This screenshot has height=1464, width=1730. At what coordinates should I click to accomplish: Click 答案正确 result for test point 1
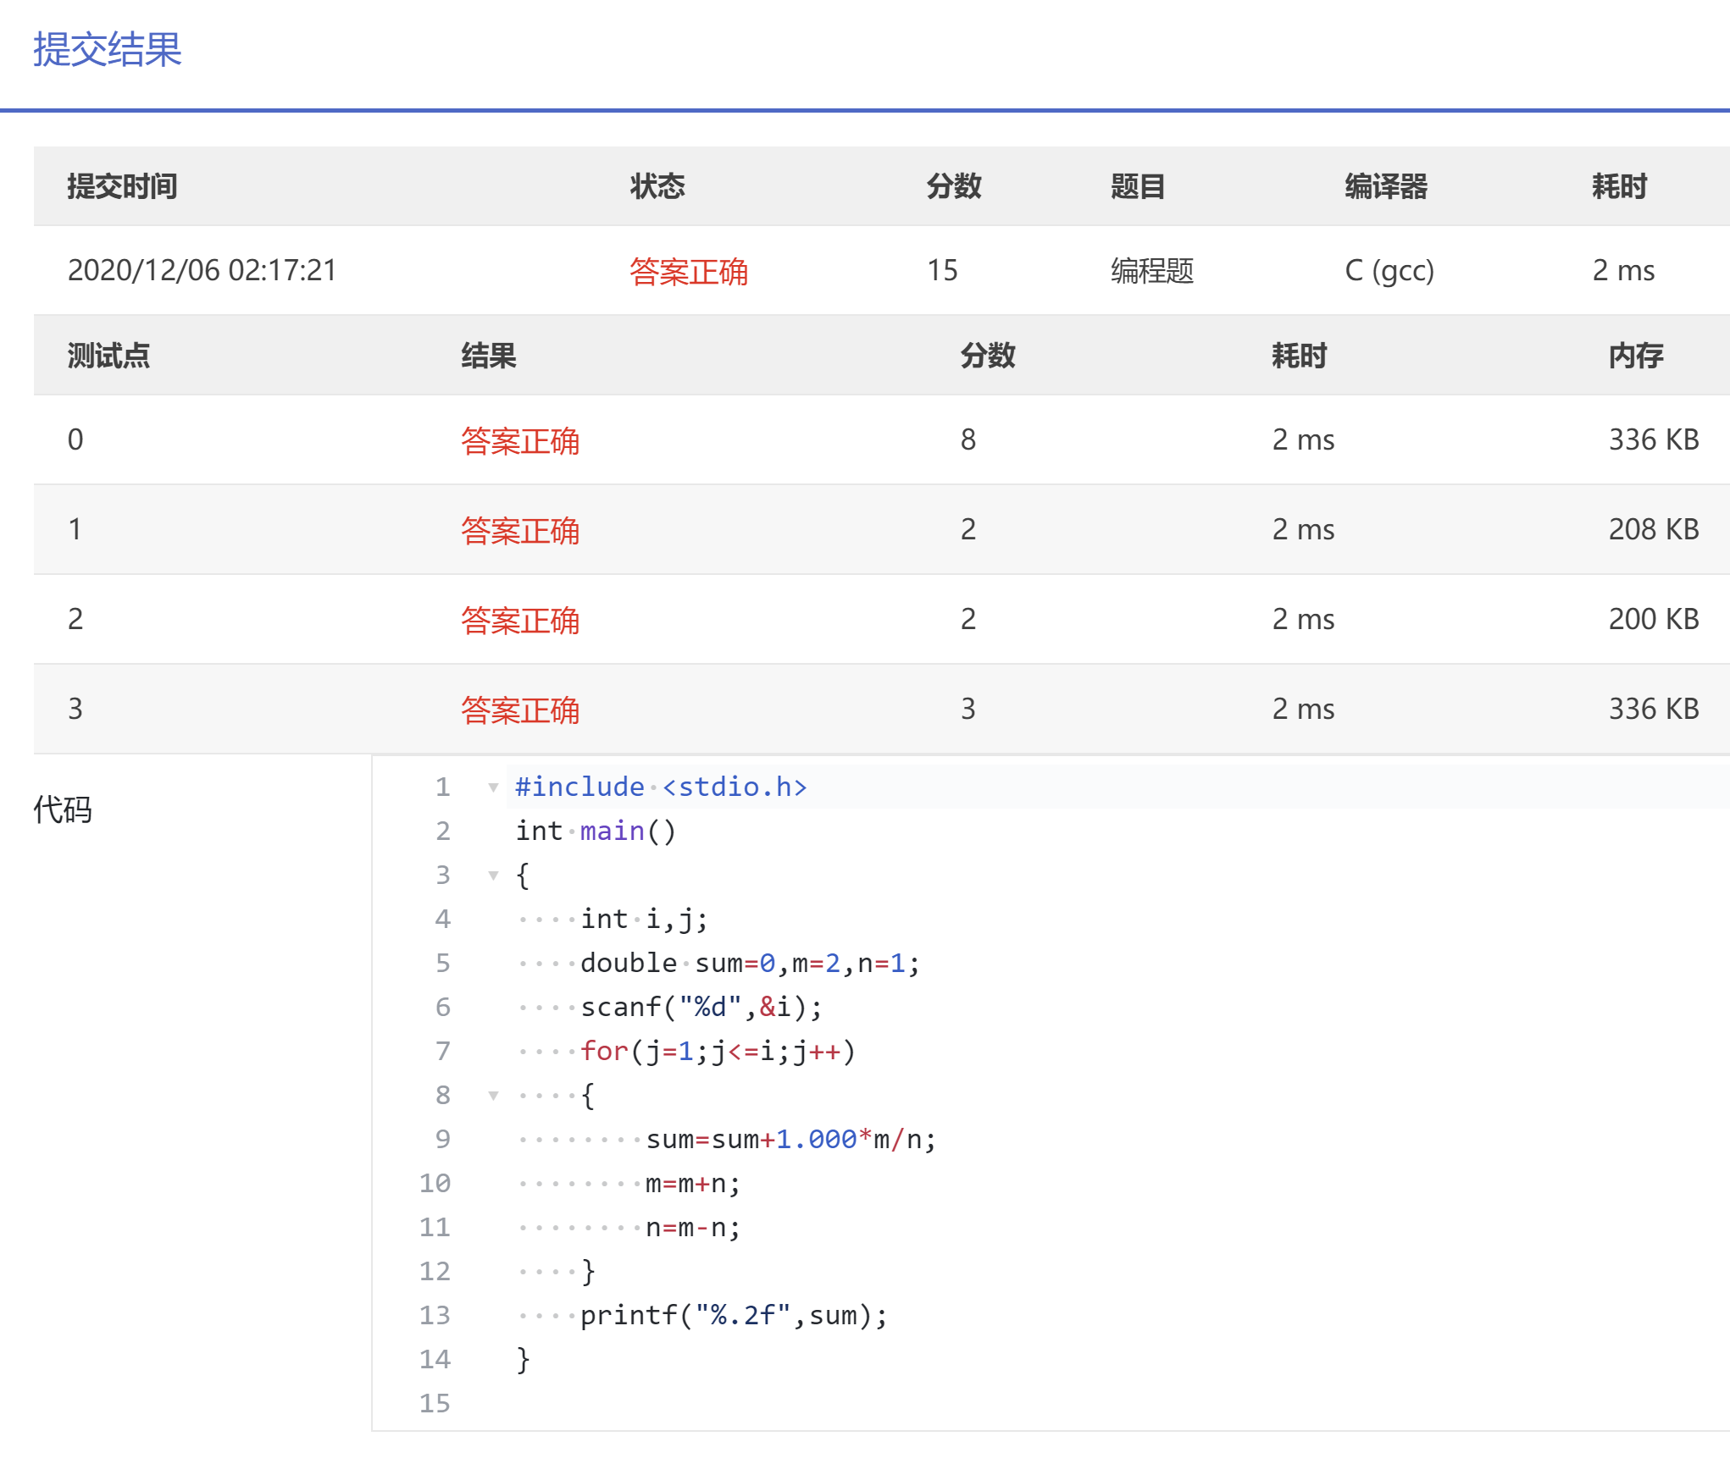520,531
